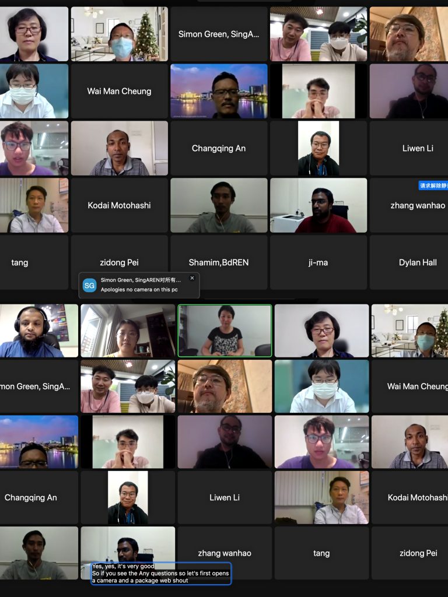The width and height of the screenshot is (448, 597).
Task: Select the bearded man wearing headphones video
Action: coord(39,331)
